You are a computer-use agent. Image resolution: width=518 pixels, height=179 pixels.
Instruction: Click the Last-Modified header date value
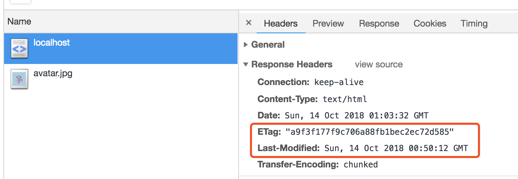[x=396, y=148]
